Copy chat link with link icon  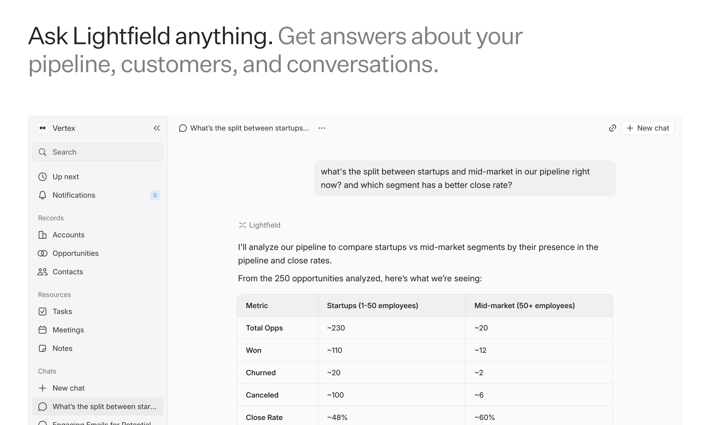[612, 128]
